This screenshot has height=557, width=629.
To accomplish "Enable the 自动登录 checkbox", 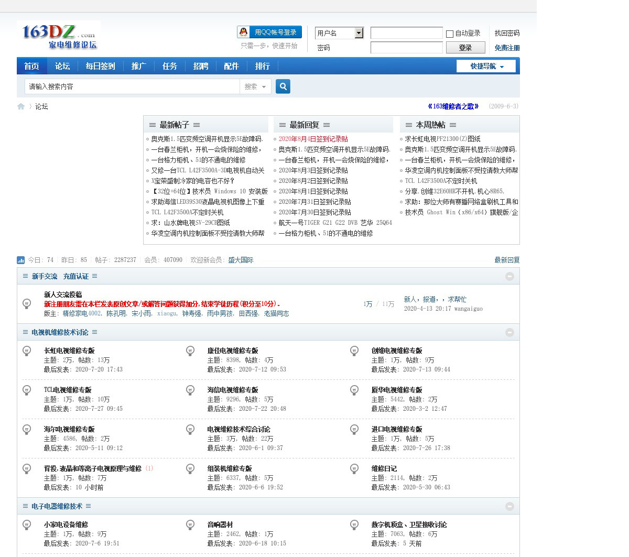I will pos(450,34).
